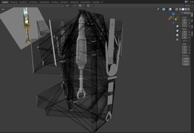Switch to rendered viewport shading
The width and height of the screenshot is (194, 133).
189,9
